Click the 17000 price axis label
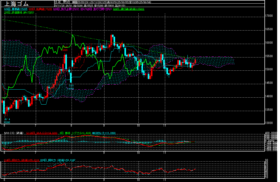This screenshot has height=182, width=280. pos(269,16)
